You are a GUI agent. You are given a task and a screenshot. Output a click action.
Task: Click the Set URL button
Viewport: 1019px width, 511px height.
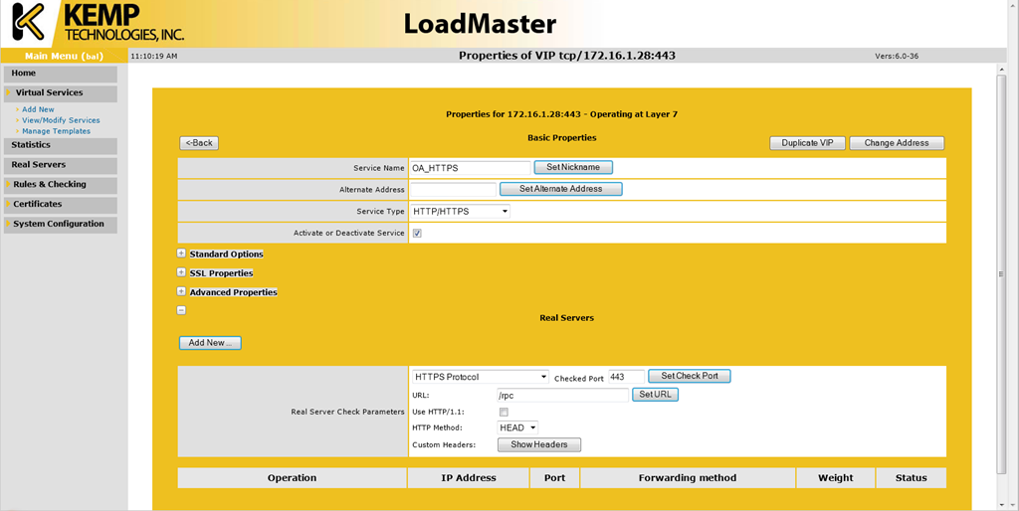coord(655,394)
